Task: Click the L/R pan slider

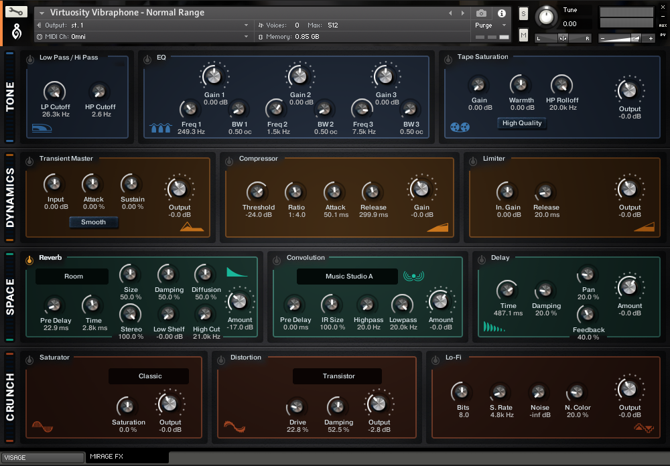Action: [x=563, y=38]
